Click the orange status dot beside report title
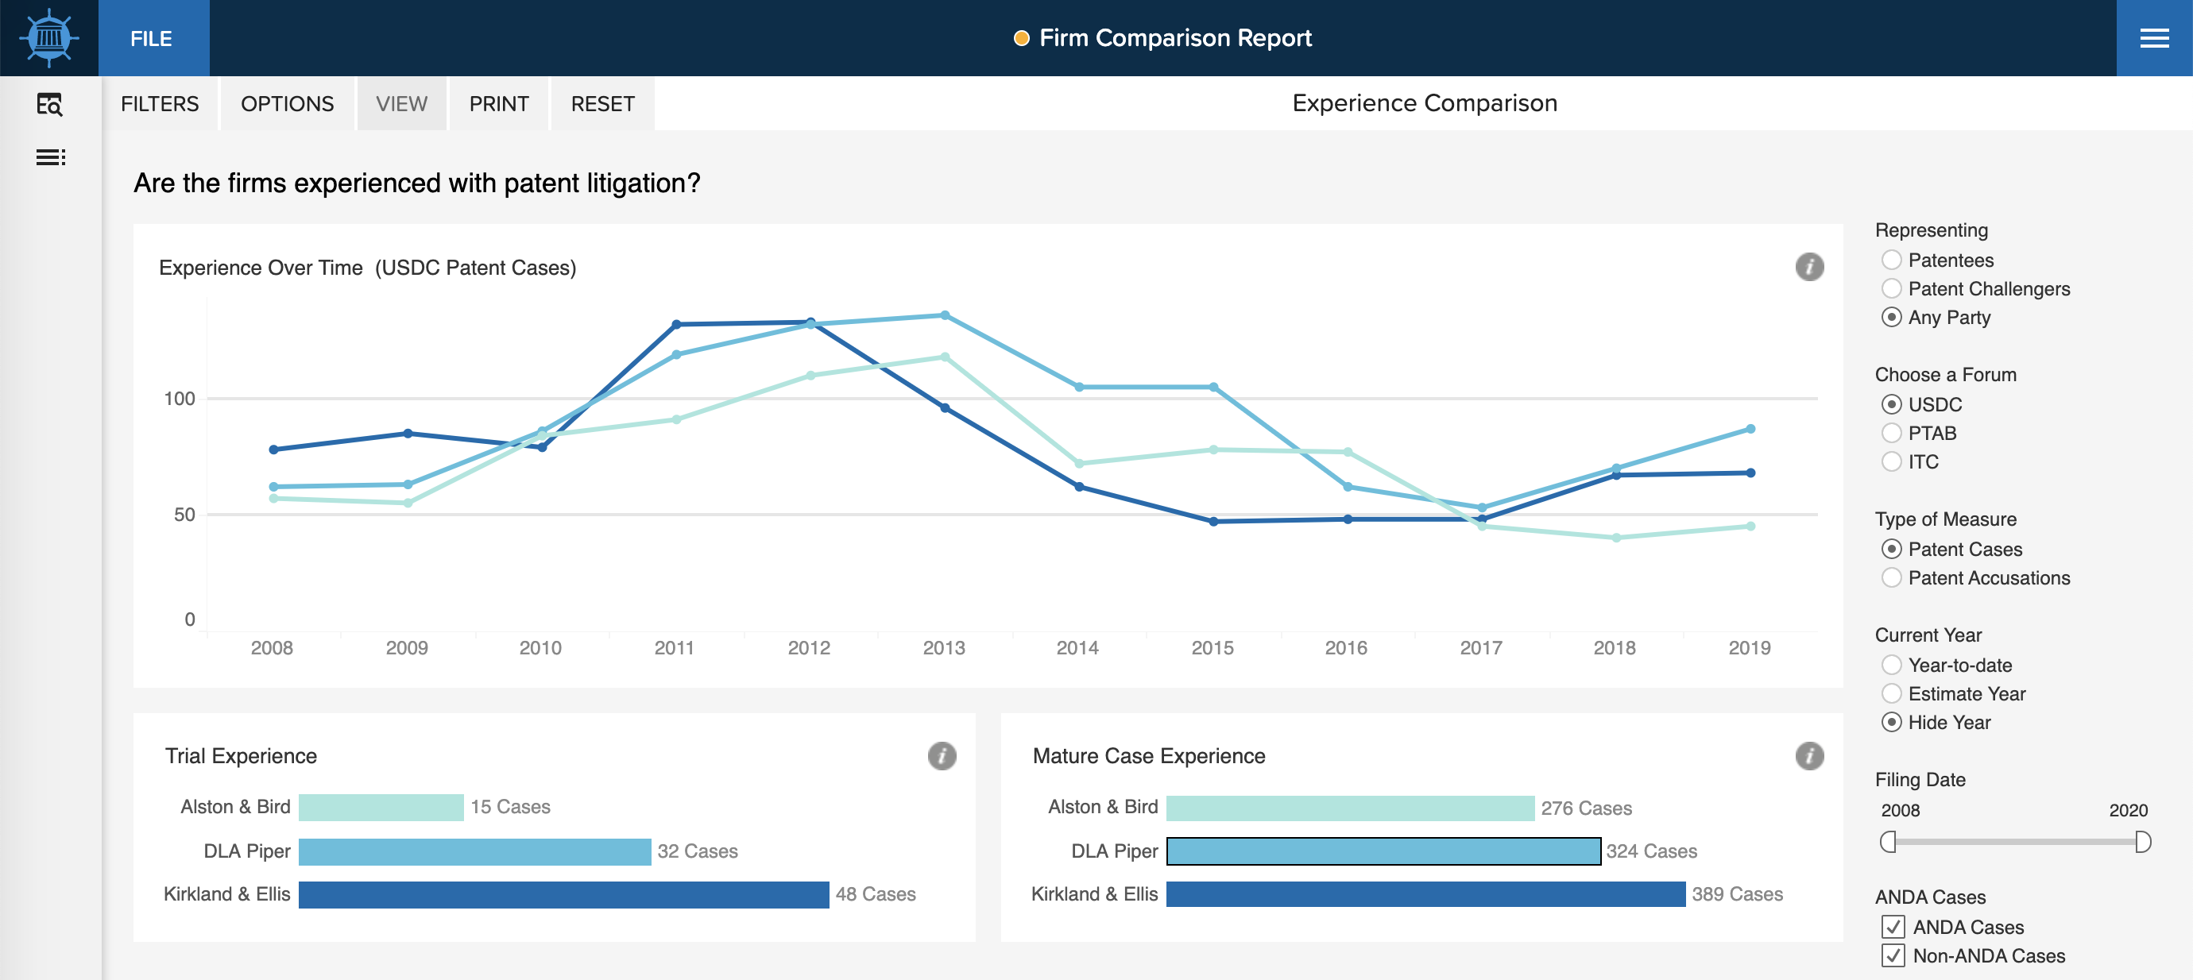The width and height of the screenshot is (2193, 980). 1022,38
